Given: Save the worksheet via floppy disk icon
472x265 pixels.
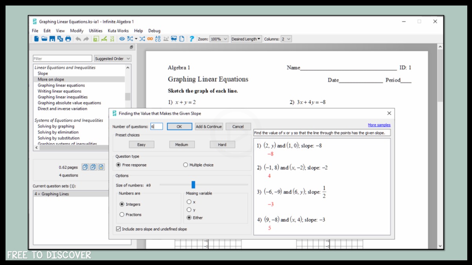Looking at the screenshot, I should pyautogui.click(x=52, y=39).
